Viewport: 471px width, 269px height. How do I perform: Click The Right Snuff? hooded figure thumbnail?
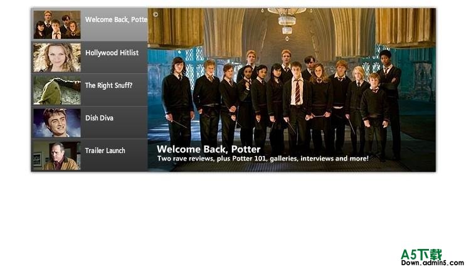click(57, 90)
